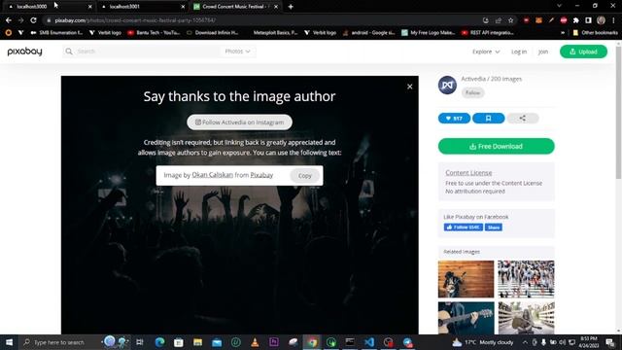Viewport: 622px width, 350px height.
Task: Open the Other bookmarks folder
Action: [x=595, y=32]
